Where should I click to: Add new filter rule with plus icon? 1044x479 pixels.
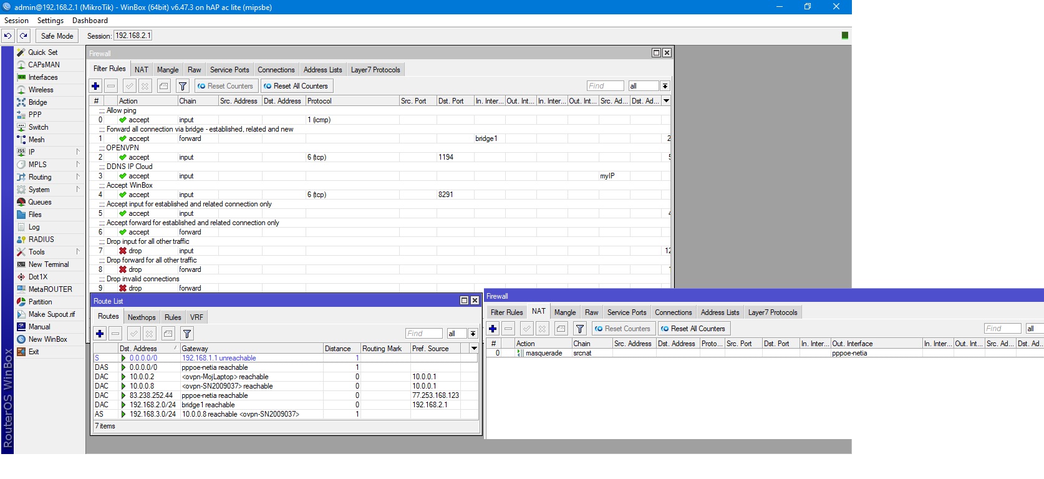click(95, 86)
